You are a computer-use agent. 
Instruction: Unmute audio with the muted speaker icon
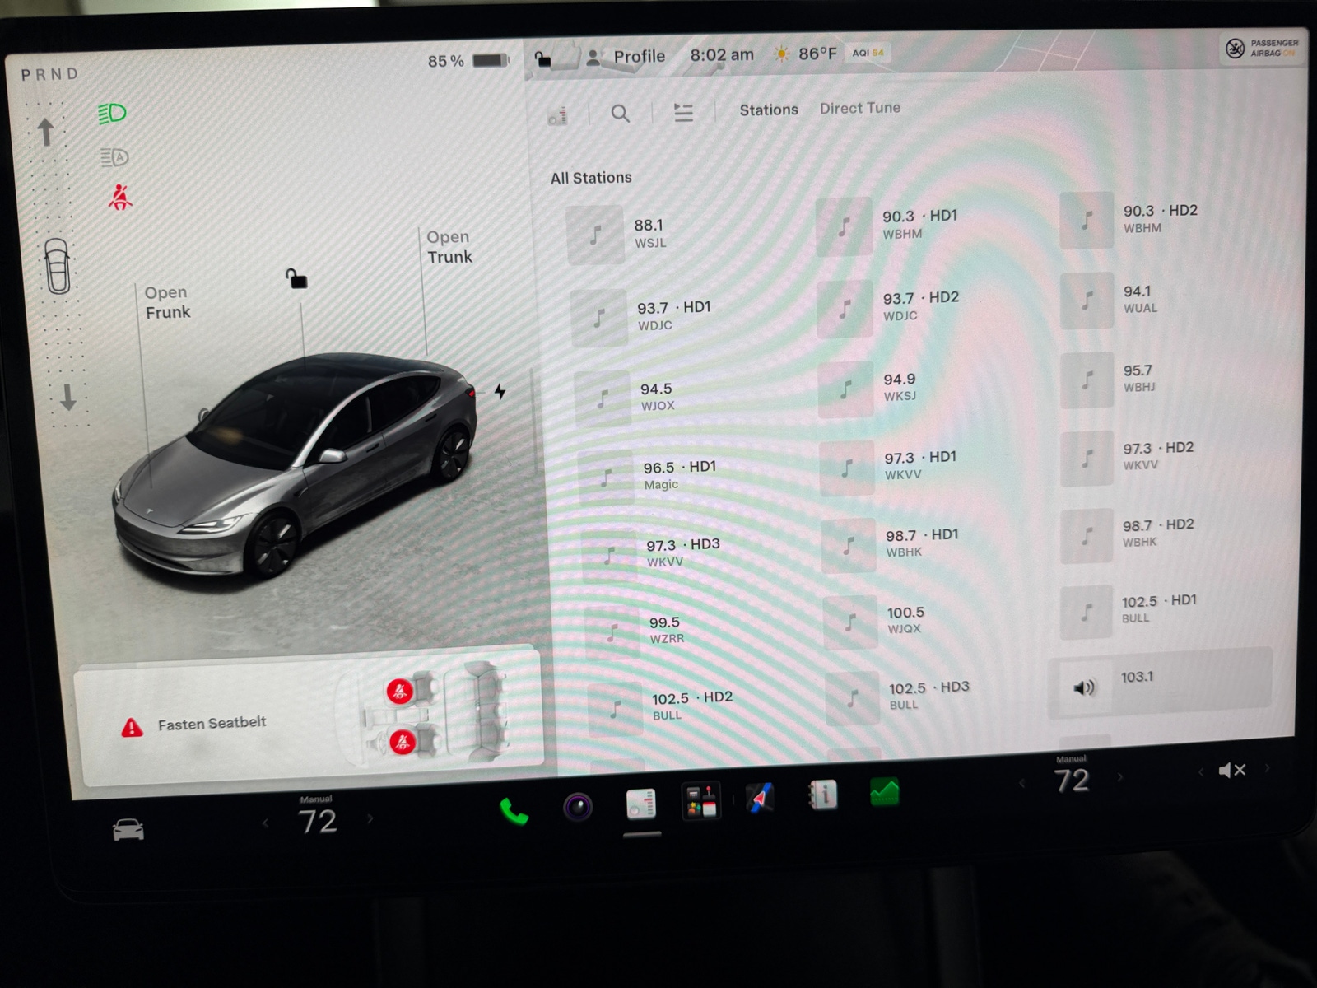(x=1231, y=770)
